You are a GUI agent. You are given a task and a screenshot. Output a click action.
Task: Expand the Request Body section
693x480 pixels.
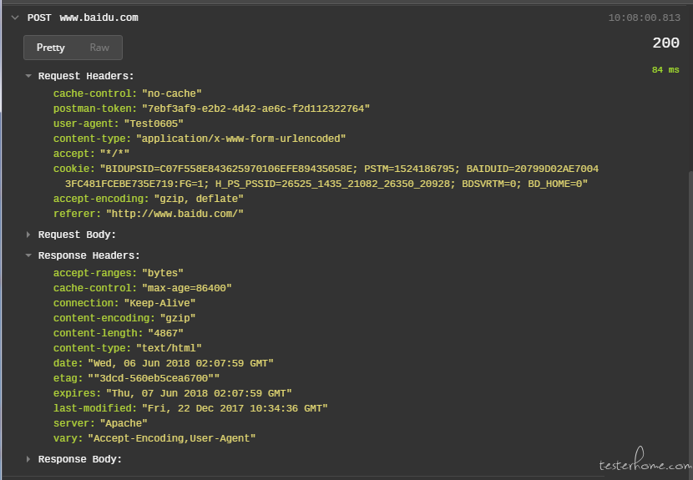click(x=29, y=235)
